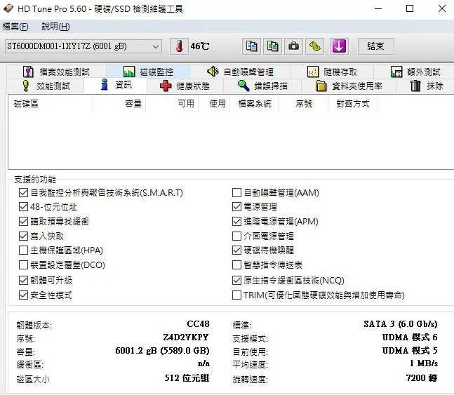Viewport: 454px width, 395px height.
Task: Toggle the 原生指令緩衝區技術(NCQ) checkbox
Action: (x=237, y=281)
